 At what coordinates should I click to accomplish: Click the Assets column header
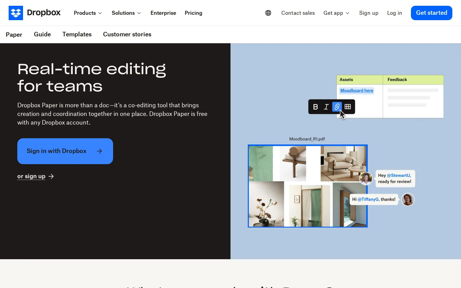(359, 80)
